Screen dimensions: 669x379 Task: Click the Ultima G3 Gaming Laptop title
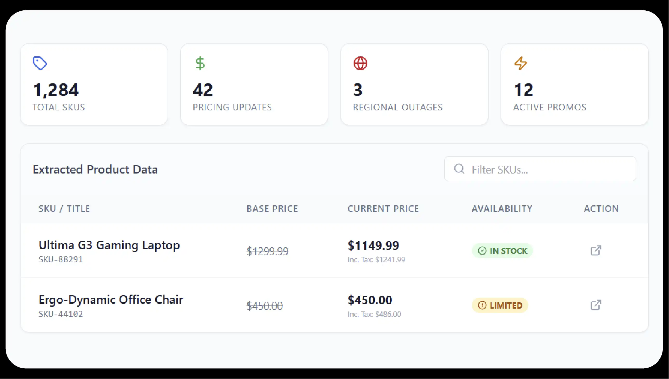click(109, 245)
